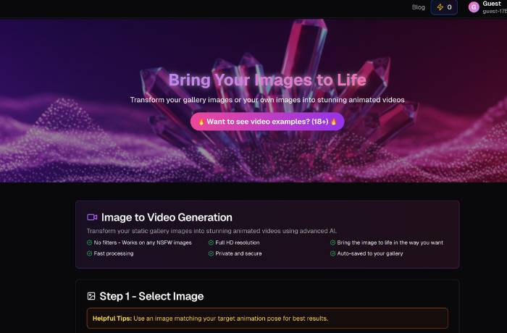Click the lightning bolt credits icon
The width and height of the screenshot is (507, 333).
pos(440,7)
